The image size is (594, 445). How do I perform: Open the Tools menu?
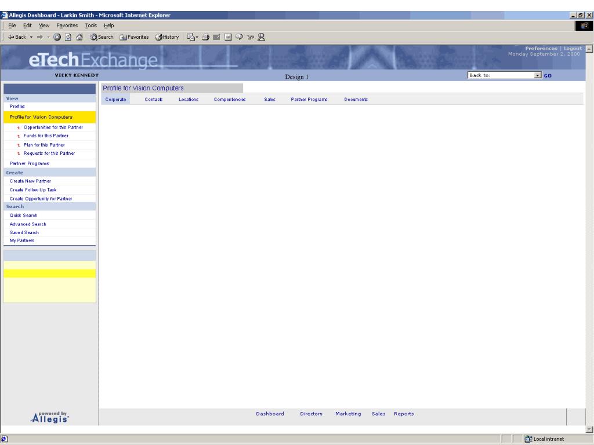pyautogui.click(x=91, y=25)
